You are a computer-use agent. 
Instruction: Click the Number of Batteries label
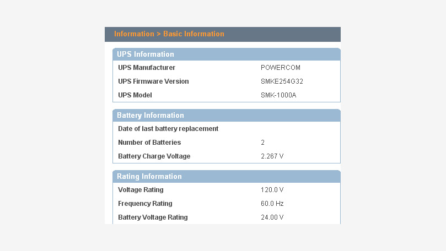(x=149, y=142)
